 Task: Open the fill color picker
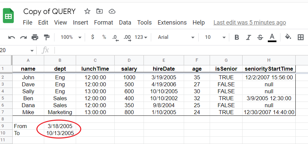coord(288,37)
